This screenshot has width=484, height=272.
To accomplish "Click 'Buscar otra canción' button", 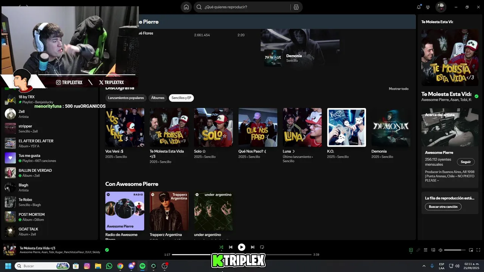I will (x=443, y=207).
